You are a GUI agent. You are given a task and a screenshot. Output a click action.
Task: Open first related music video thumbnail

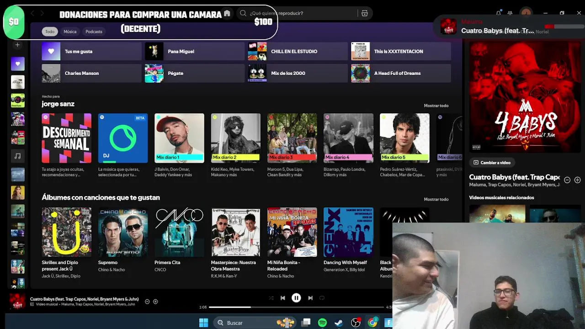[497, 213]
